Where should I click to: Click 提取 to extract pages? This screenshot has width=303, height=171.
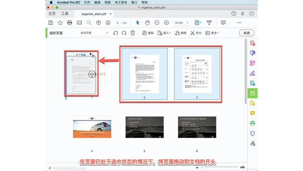pos(148,33)
